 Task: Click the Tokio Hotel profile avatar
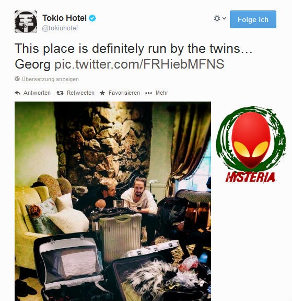(x=26, y=21)
